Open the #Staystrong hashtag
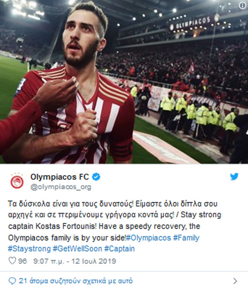This screenshot has height=289, width=248. [29, 249]
